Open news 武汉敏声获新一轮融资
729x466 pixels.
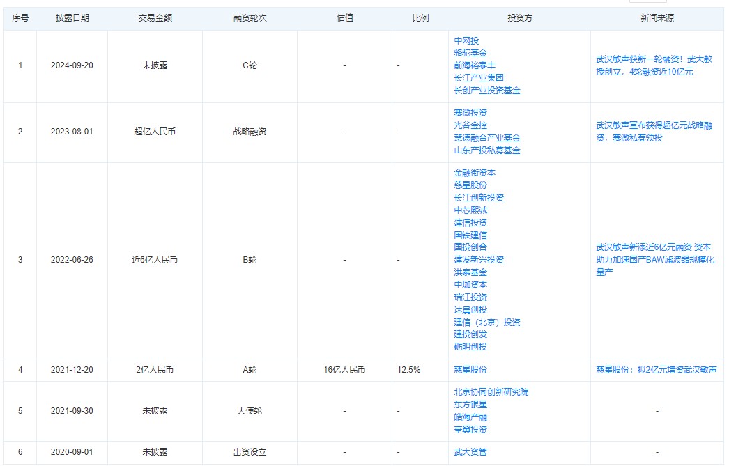(x=654, y=65)
